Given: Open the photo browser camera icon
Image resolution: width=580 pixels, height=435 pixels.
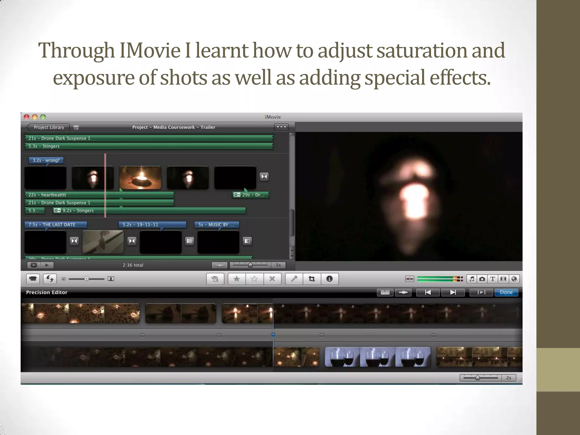Looking at the screenshot, I should pyautogui.click(x=482, y=279).
